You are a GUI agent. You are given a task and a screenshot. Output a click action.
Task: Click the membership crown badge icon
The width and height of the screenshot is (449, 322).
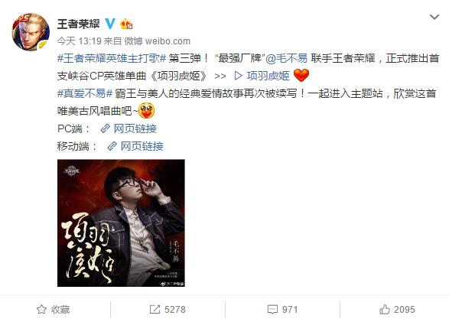pos(126,24)
